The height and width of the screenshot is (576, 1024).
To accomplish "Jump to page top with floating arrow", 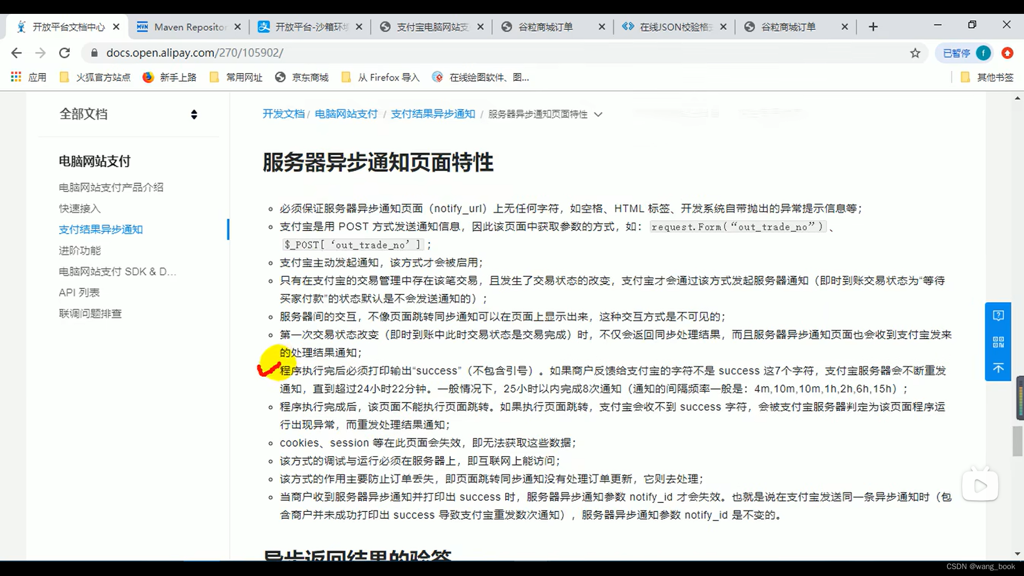I will (x=998, y=368).
